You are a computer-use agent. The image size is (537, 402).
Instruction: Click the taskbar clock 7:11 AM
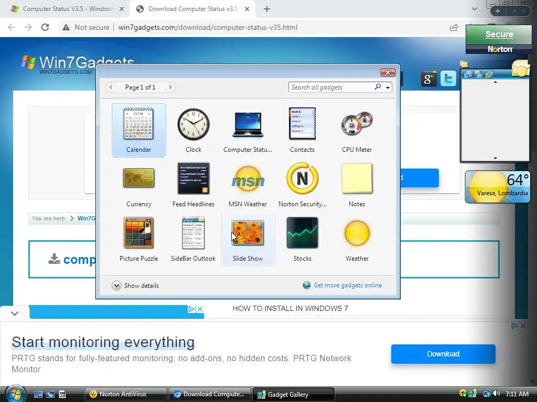pyautogui.click(x=517, y=394)
